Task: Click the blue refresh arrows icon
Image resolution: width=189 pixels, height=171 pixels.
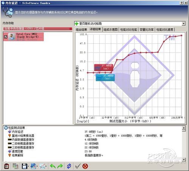Action: click(69, 166)
